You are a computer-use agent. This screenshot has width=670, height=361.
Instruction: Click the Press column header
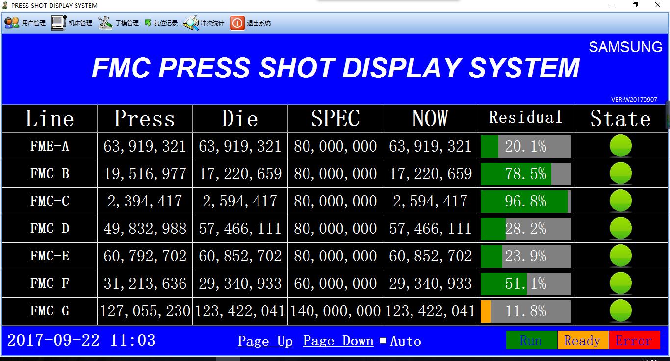[145, 119]
